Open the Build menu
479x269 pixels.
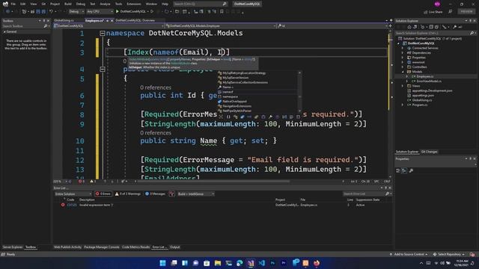point(68,4)
